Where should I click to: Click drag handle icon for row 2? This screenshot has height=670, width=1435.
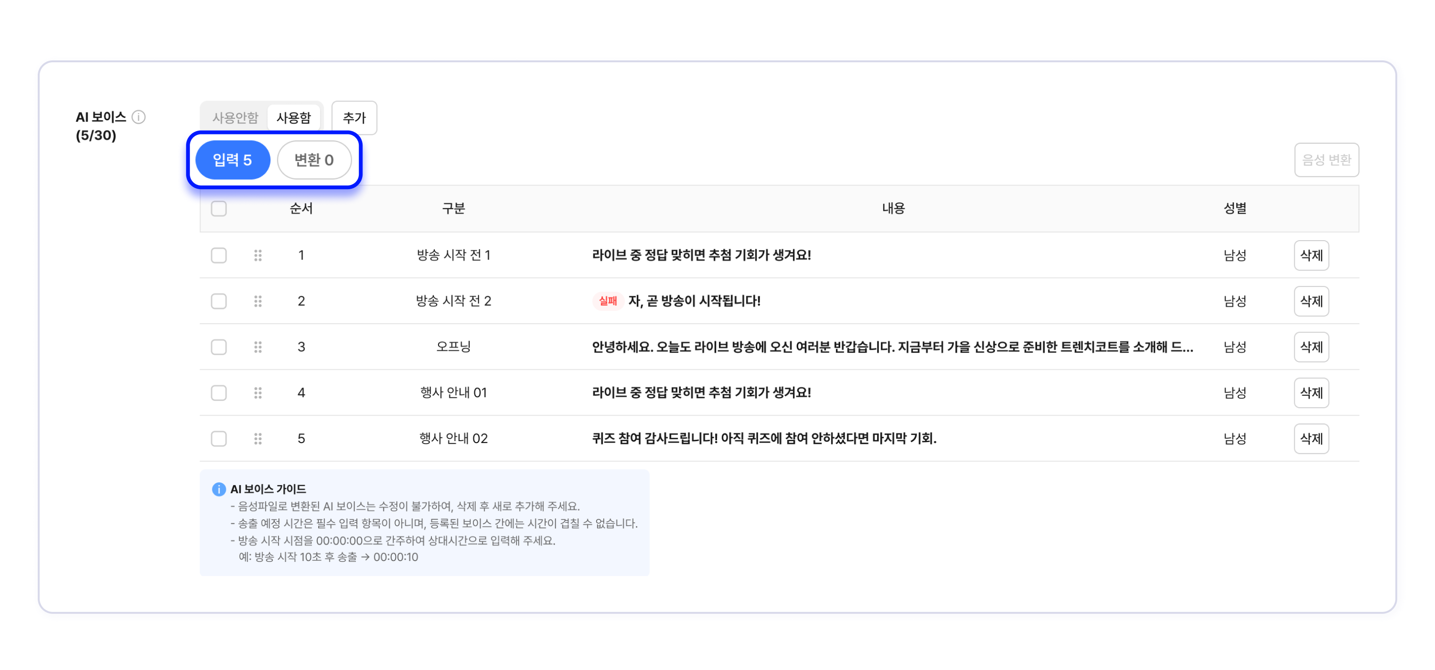[x=258, y=301]
